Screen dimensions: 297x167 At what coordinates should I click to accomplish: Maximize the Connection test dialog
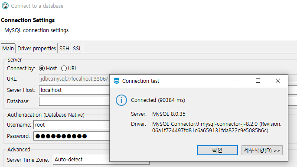tap(258, 81)
